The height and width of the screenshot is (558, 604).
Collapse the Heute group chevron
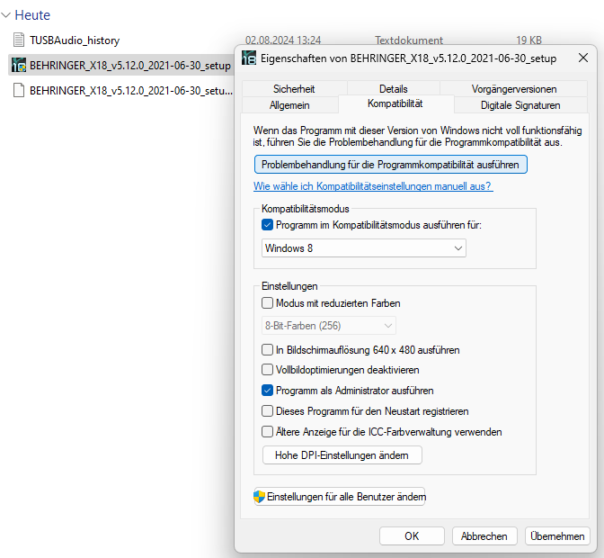click(5, 15)
